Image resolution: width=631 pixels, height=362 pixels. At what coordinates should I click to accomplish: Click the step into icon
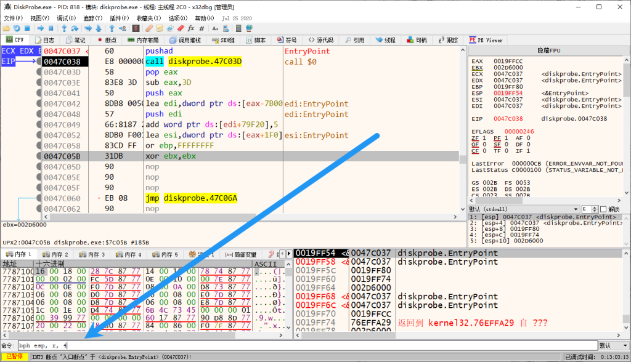pos(64,28)
